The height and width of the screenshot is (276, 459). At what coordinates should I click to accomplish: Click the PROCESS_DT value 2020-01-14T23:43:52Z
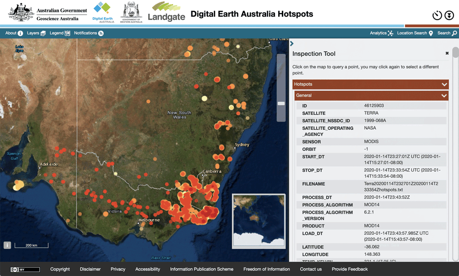coord(386,197)
